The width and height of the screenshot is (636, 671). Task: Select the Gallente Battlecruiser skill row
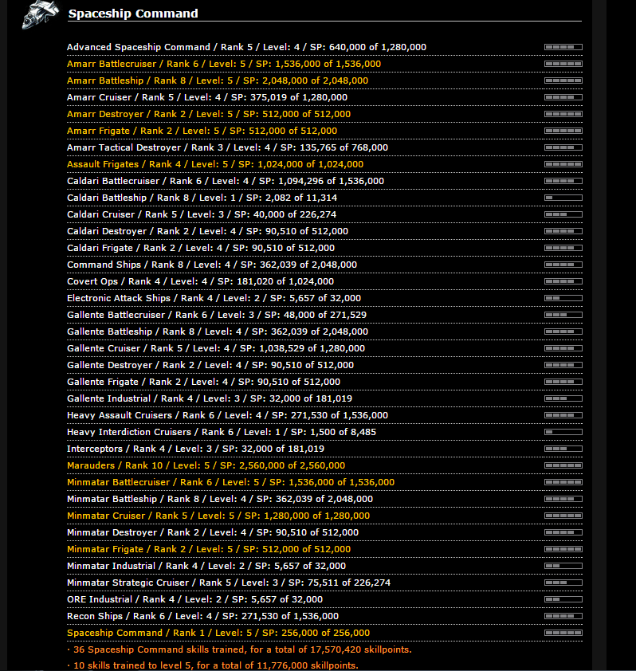pyautogui.click(x=324, y=315)
